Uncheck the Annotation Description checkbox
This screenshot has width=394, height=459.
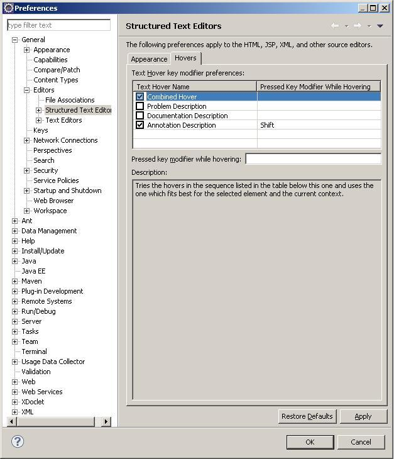[x=140, y=125]
